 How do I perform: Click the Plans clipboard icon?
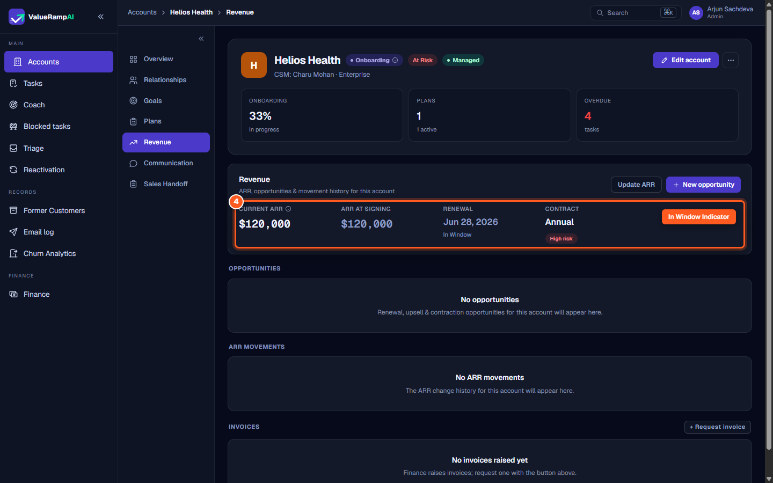(x=133, y=121)
